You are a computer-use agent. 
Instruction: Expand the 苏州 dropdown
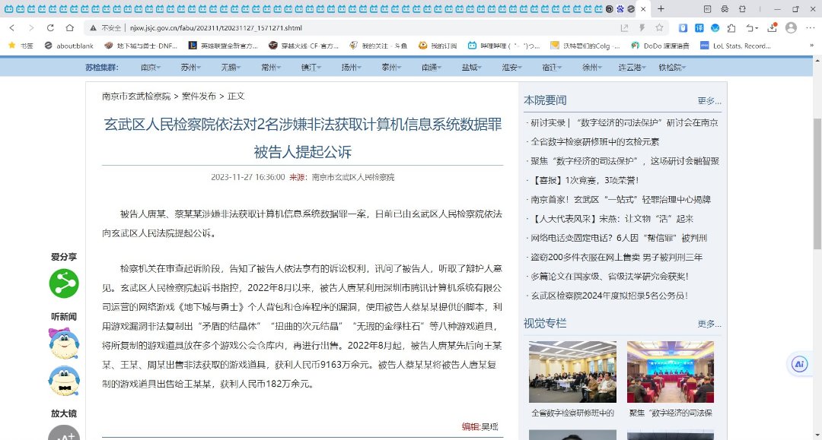191,67
